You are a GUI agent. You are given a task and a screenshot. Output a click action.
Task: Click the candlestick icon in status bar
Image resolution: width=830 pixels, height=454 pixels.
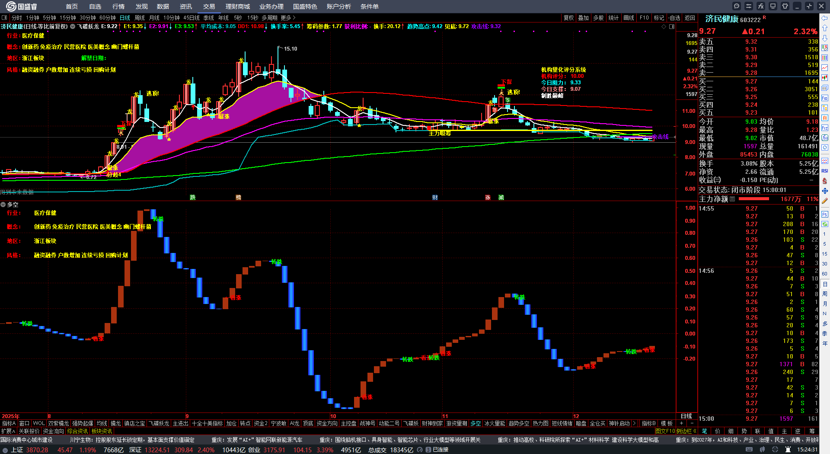763,450
